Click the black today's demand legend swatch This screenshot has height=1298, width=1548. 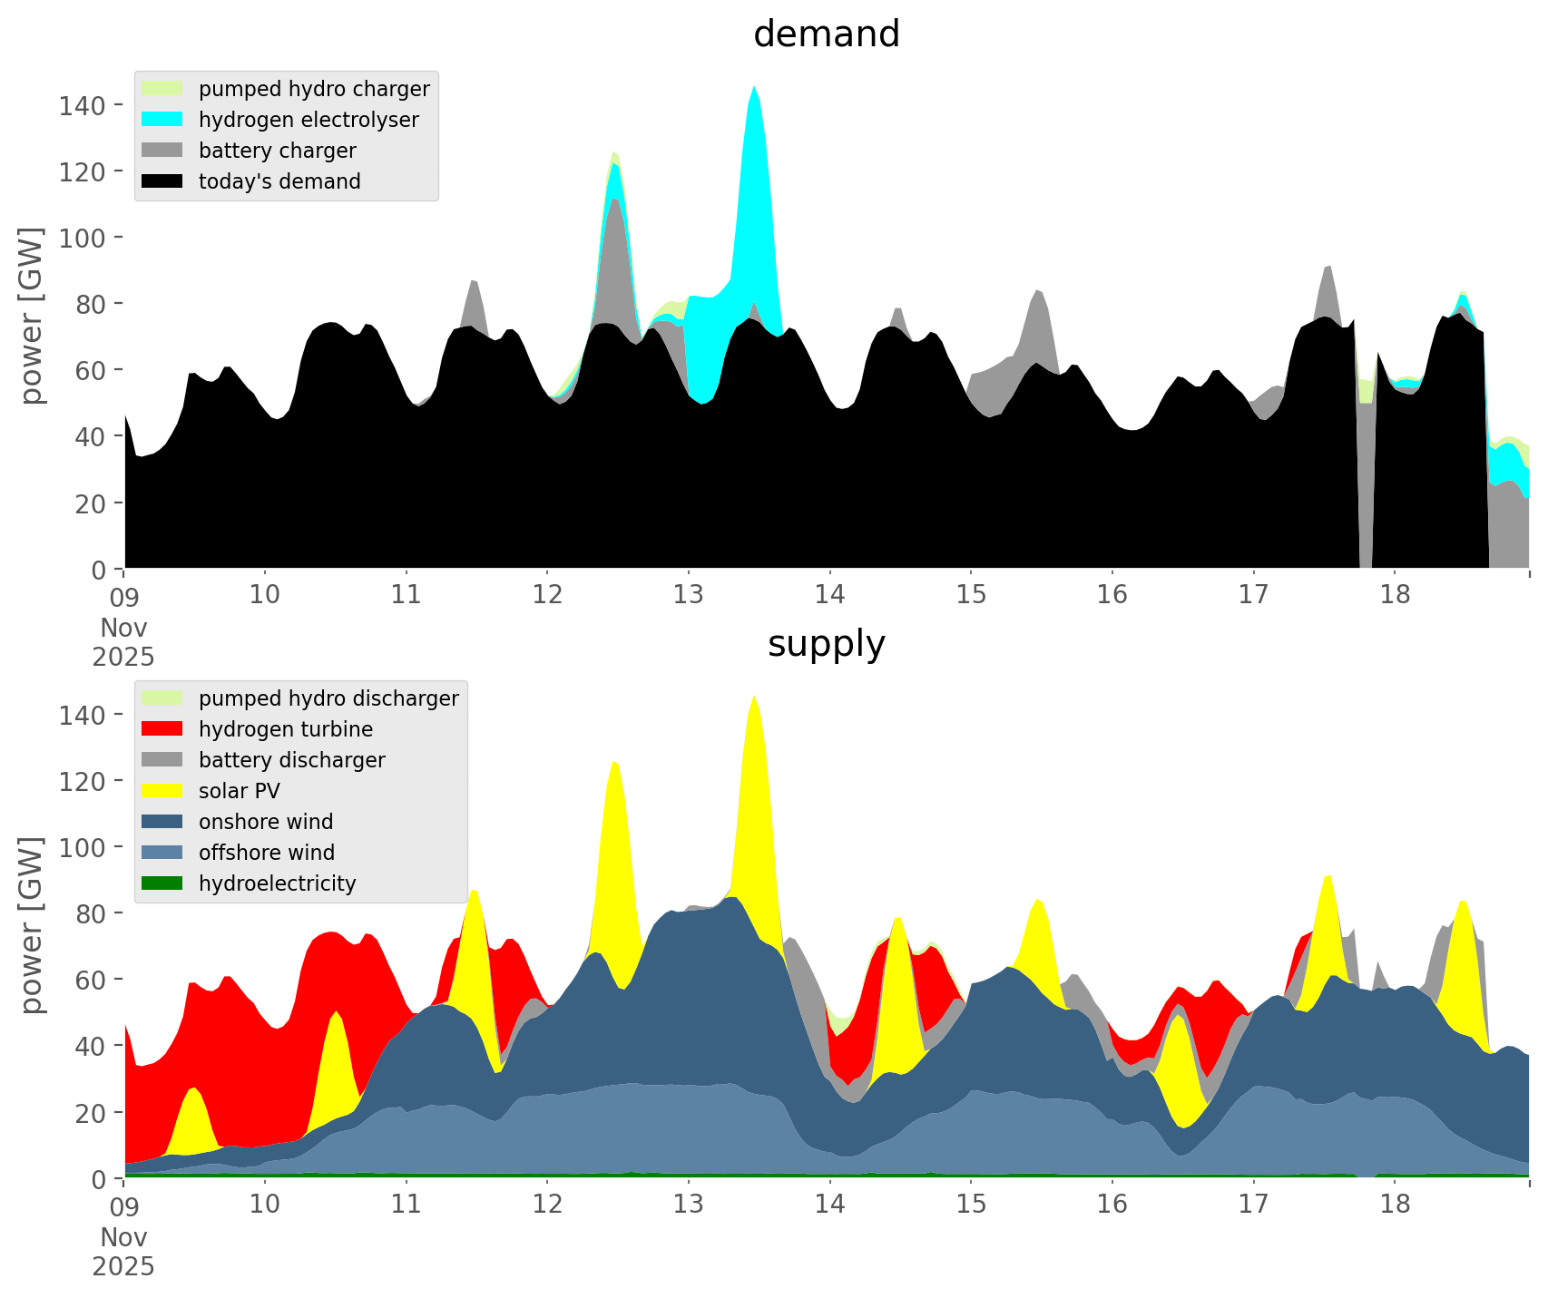coord(162,181)
